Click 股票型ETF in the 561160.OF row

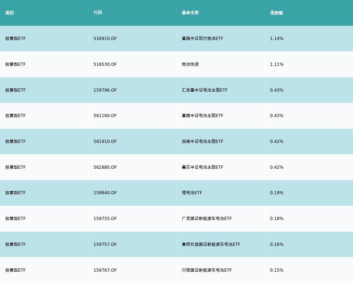(x=16, y=116)
